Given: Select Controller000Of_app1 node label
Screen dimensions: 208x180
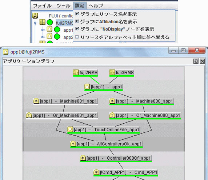Looking at the screenshot, I should tap(119, 159).
